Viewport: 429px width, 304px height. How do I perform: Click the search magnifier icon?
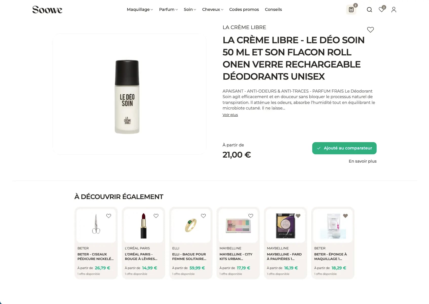point(369,10)
